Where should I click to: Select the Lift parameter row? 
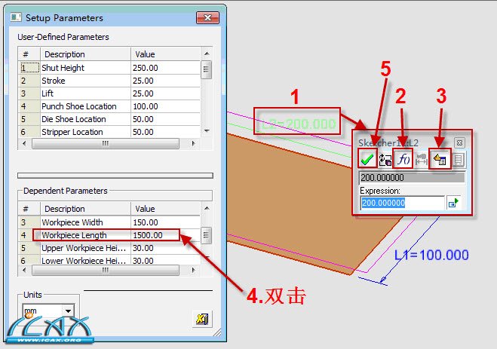(x=109, y=93)
